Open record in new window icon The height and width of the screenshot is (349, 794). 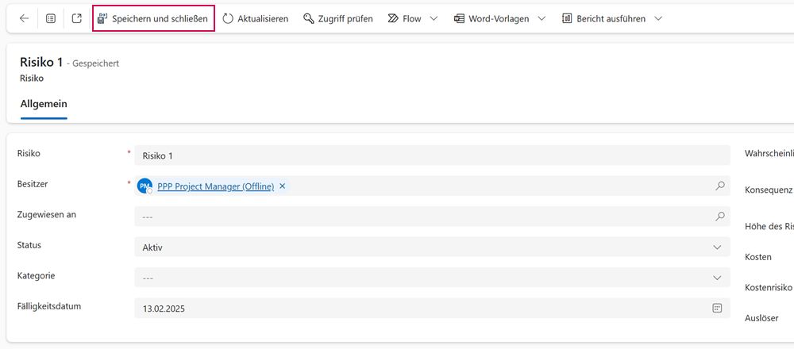tap(76, 18)
